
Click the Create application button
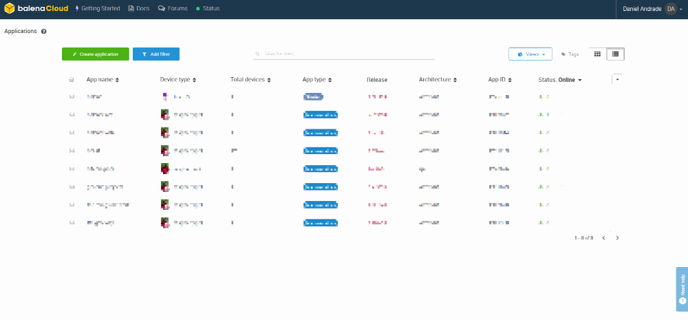[x=95, y=54]
